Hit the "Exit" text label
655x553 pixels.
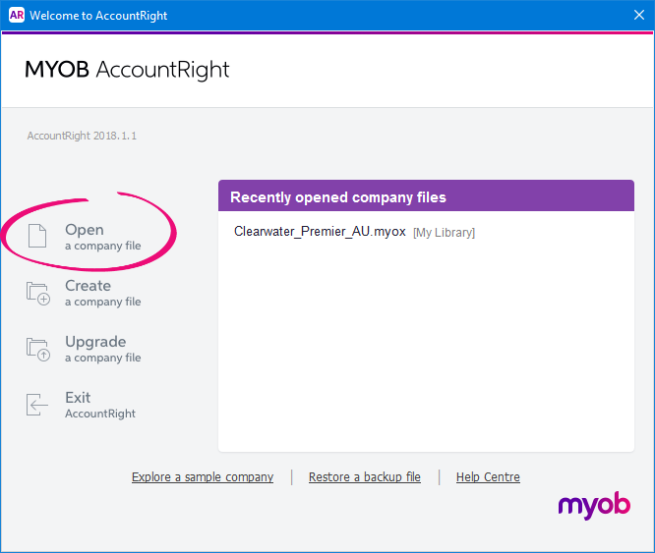[78, 398]
